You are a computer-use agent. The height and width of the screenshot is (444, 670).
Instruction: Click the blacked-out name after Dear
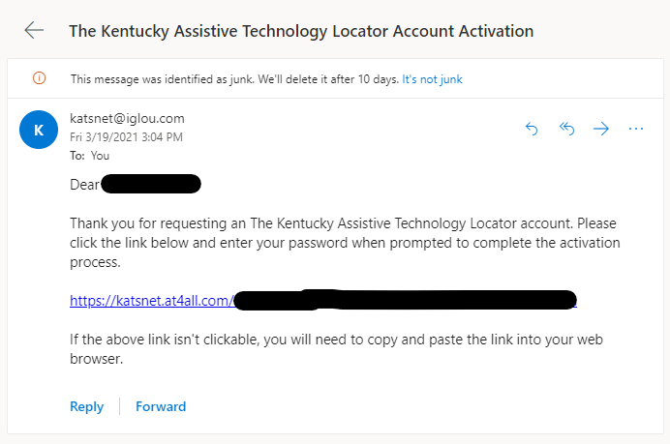tap(151, 184)
